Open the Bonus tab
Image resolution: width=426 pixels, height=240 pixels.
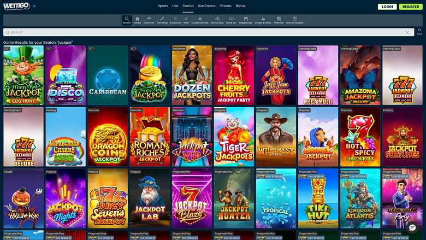(240, 5)
